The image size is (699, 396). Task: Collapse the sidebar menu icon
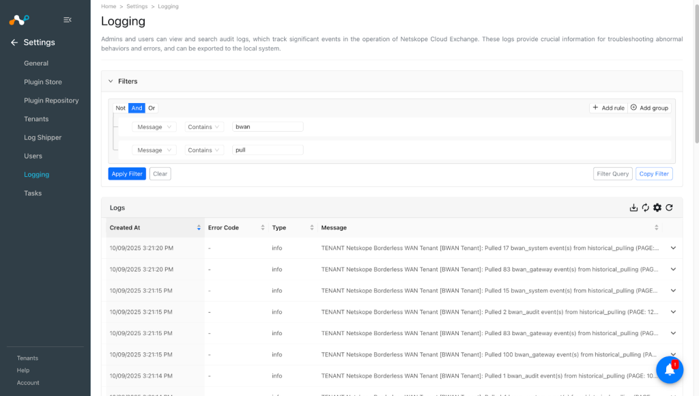coord(68,20)
